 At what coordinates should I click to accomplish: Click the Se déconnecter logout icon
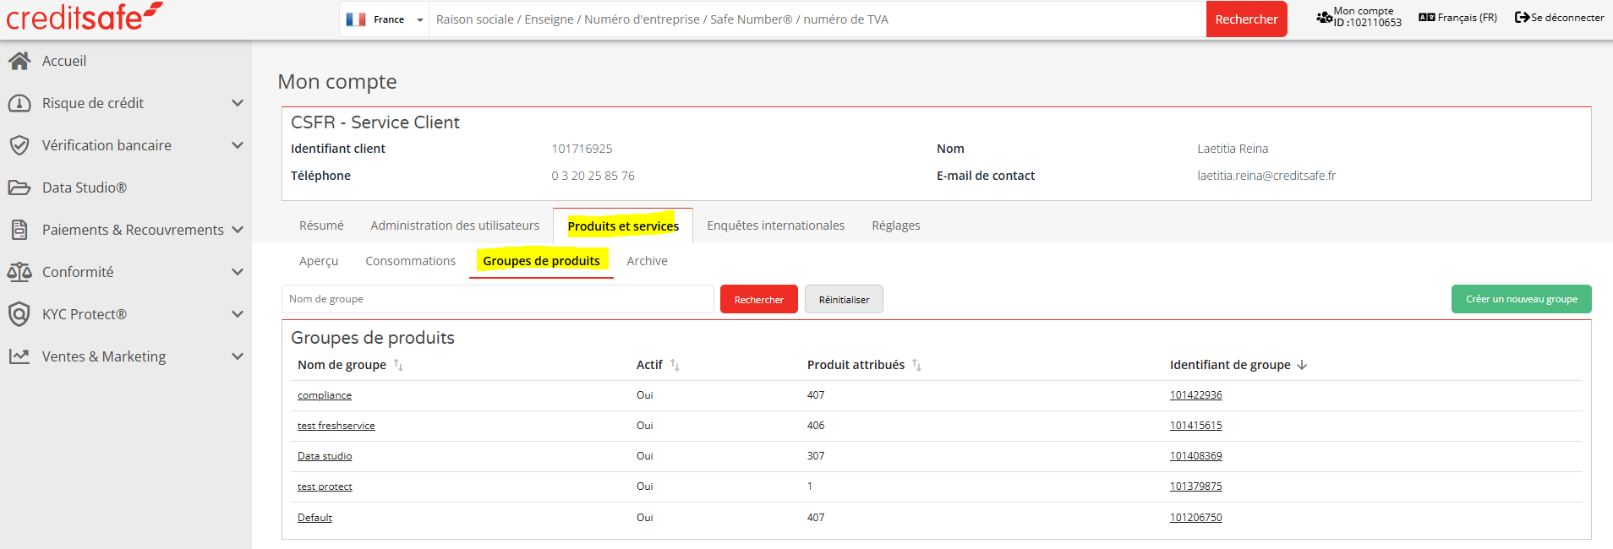[x=1522, y=18]
